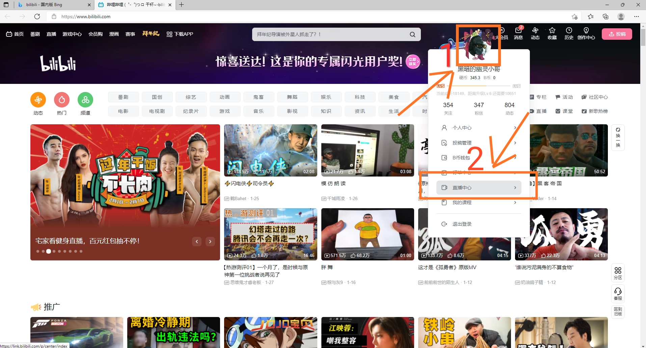The width and height of the screenshot is (646, 348).
Task: Select 漫画 in top navigation
Action: pyautogui.click(x=114, y=34)
